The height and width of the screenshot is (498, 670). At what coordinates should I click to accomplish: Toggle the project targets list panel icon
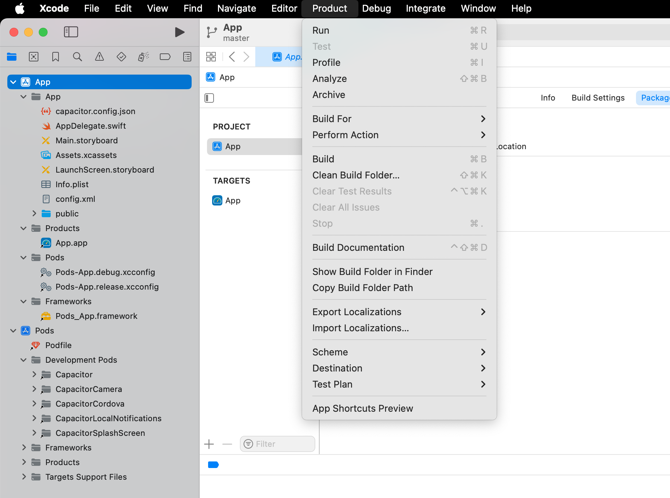pos(209,98)
